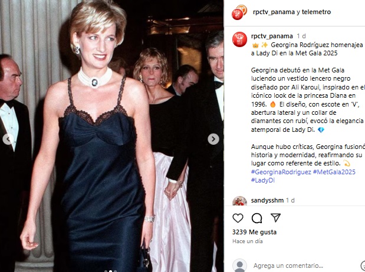Click the emoji picker icon in comment box
Image resolution: width=365 pixels, height=272 pixels.
(363, 266)
